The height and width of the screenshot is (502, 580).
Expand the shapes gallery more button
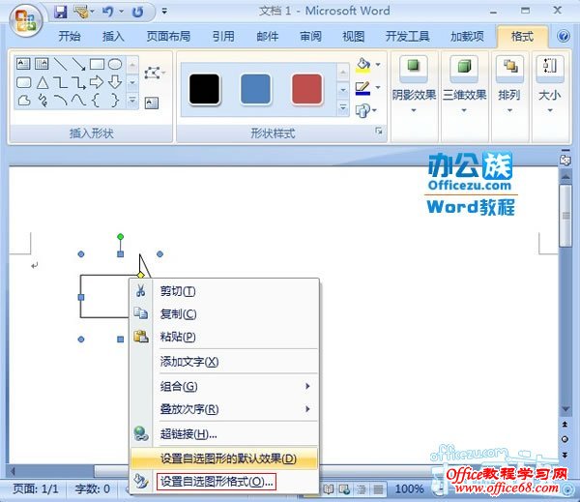point(132,101)
